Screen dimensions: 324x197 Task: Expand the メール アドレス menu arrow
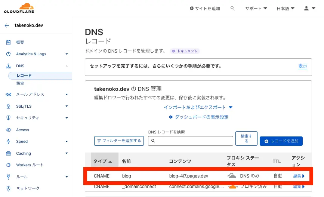(67, 94)
